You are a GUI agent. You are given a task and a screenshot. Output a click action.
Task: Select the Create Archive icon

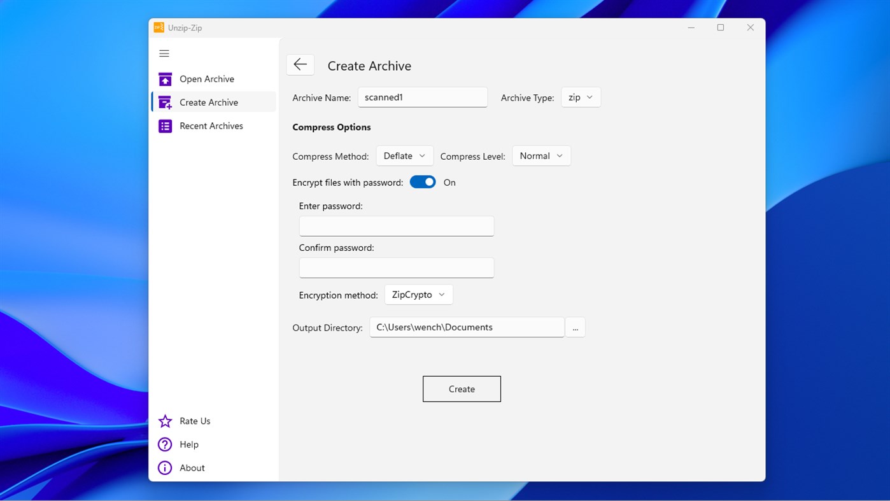(x=165, y=102)
